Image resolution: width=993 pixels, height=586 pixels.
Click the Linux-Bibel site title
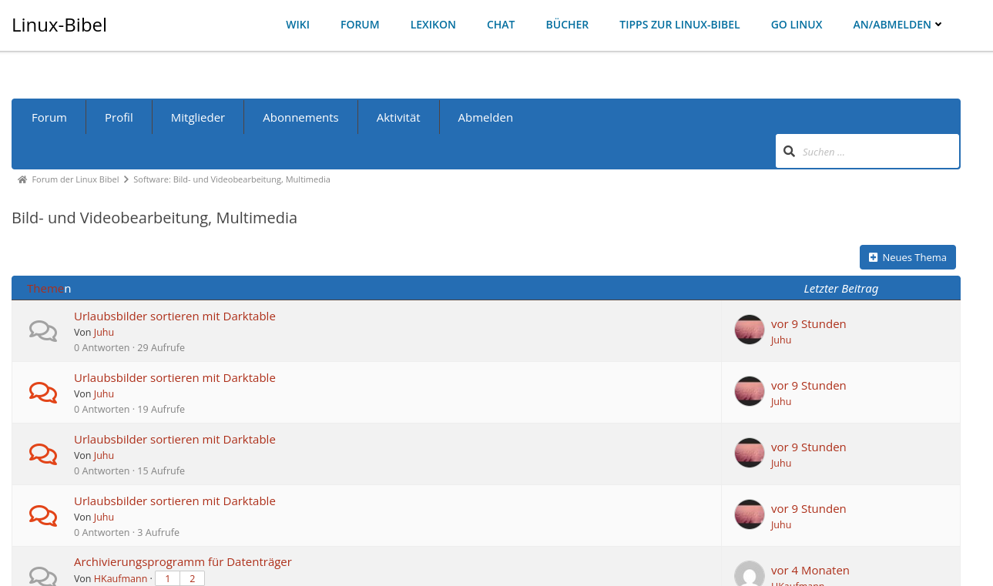click(59, 25)
